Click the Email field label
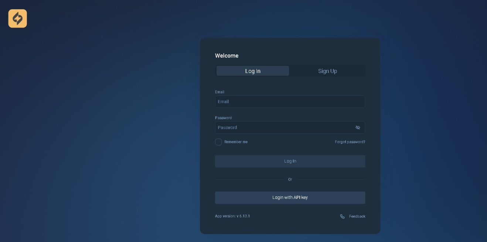This screenshot has width=487, height=242. click(x=219, y=92)
